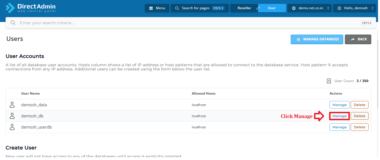Click the user icon beside demosh_data
This screenshot has height=160, width=380.
coord(12,105)
